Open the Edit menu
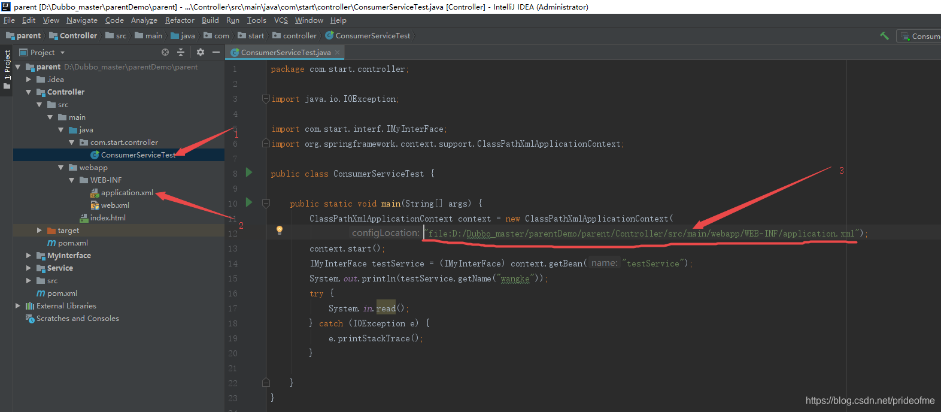Viewport: 941px width, 412px height. pyautogui.click(x=29, y=20)
